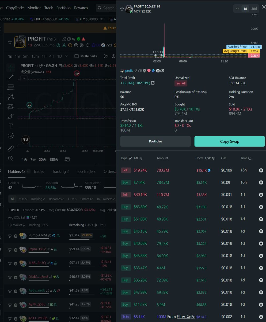Image resolution: width=266 pixels, height=322 pixels.
Task: Open the fx indicators icon
Action: (114, 56)
